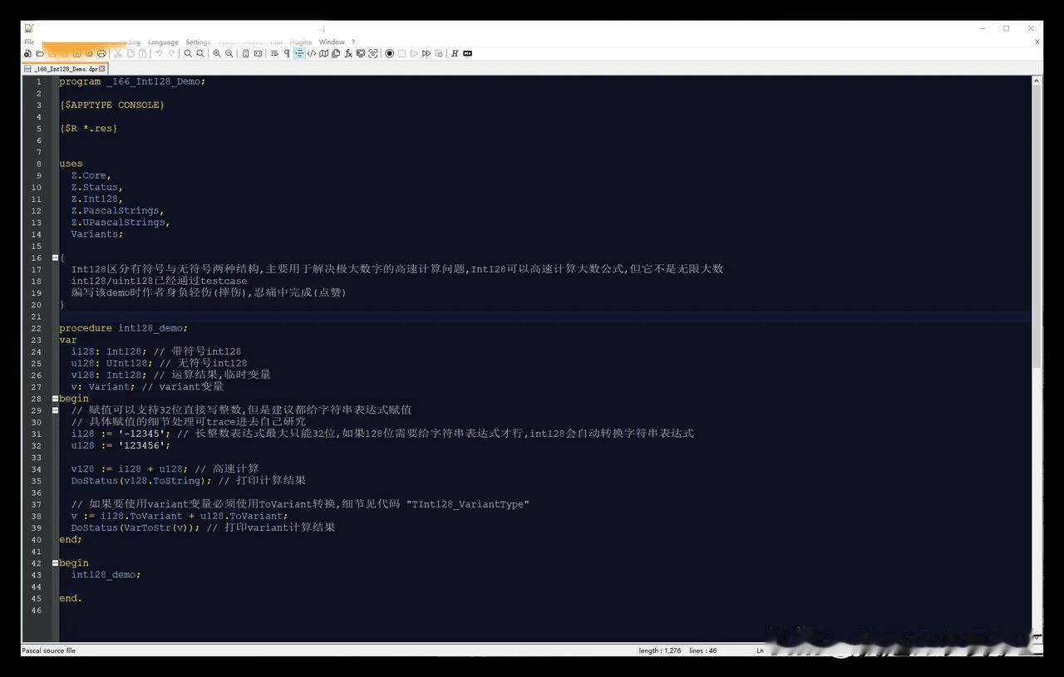1064x677 pixels.
Task: Click the Paste clipboard icon
Action: pos(143,53)
